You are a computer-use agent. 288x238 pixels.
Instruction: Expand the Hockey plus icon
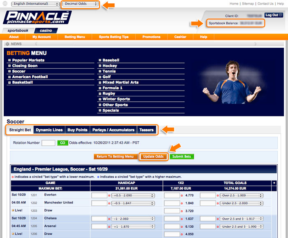pyautogui.click(x=100, y=65)
